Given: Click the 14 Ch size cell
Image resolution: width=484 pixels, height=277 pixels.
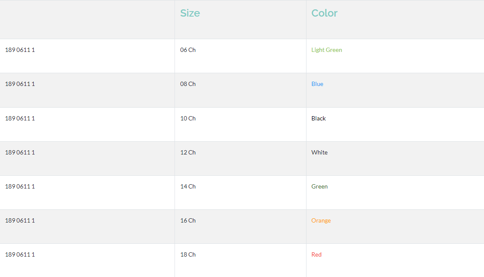Looking at the screenshot, I should click(241, 193).
